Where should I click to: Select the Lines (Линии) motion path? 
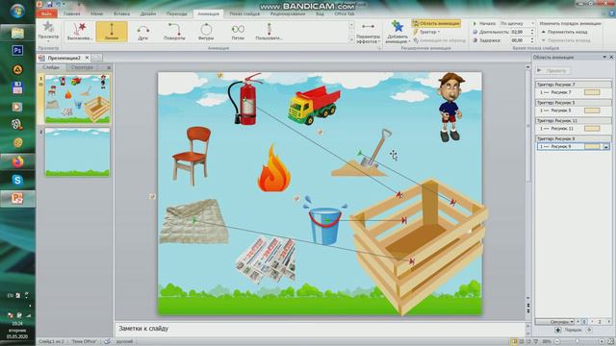112,32
